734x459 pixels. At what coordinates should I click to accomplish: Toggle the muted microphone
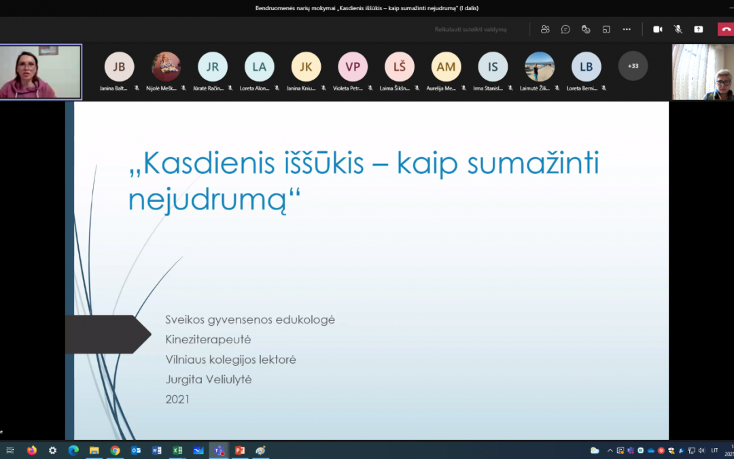(x=678, y=29)
